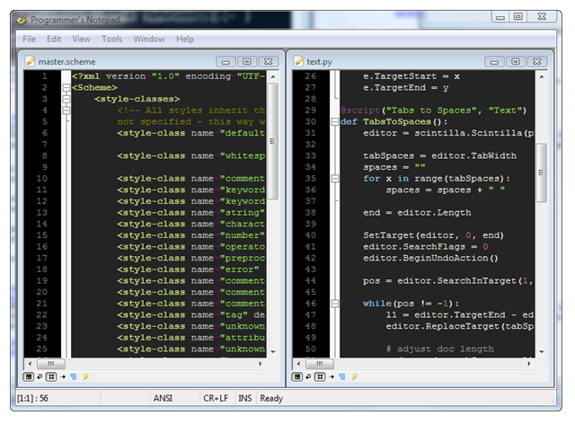
Task: Click the ANSI encoding status bar entry
Action: [163, 398]
